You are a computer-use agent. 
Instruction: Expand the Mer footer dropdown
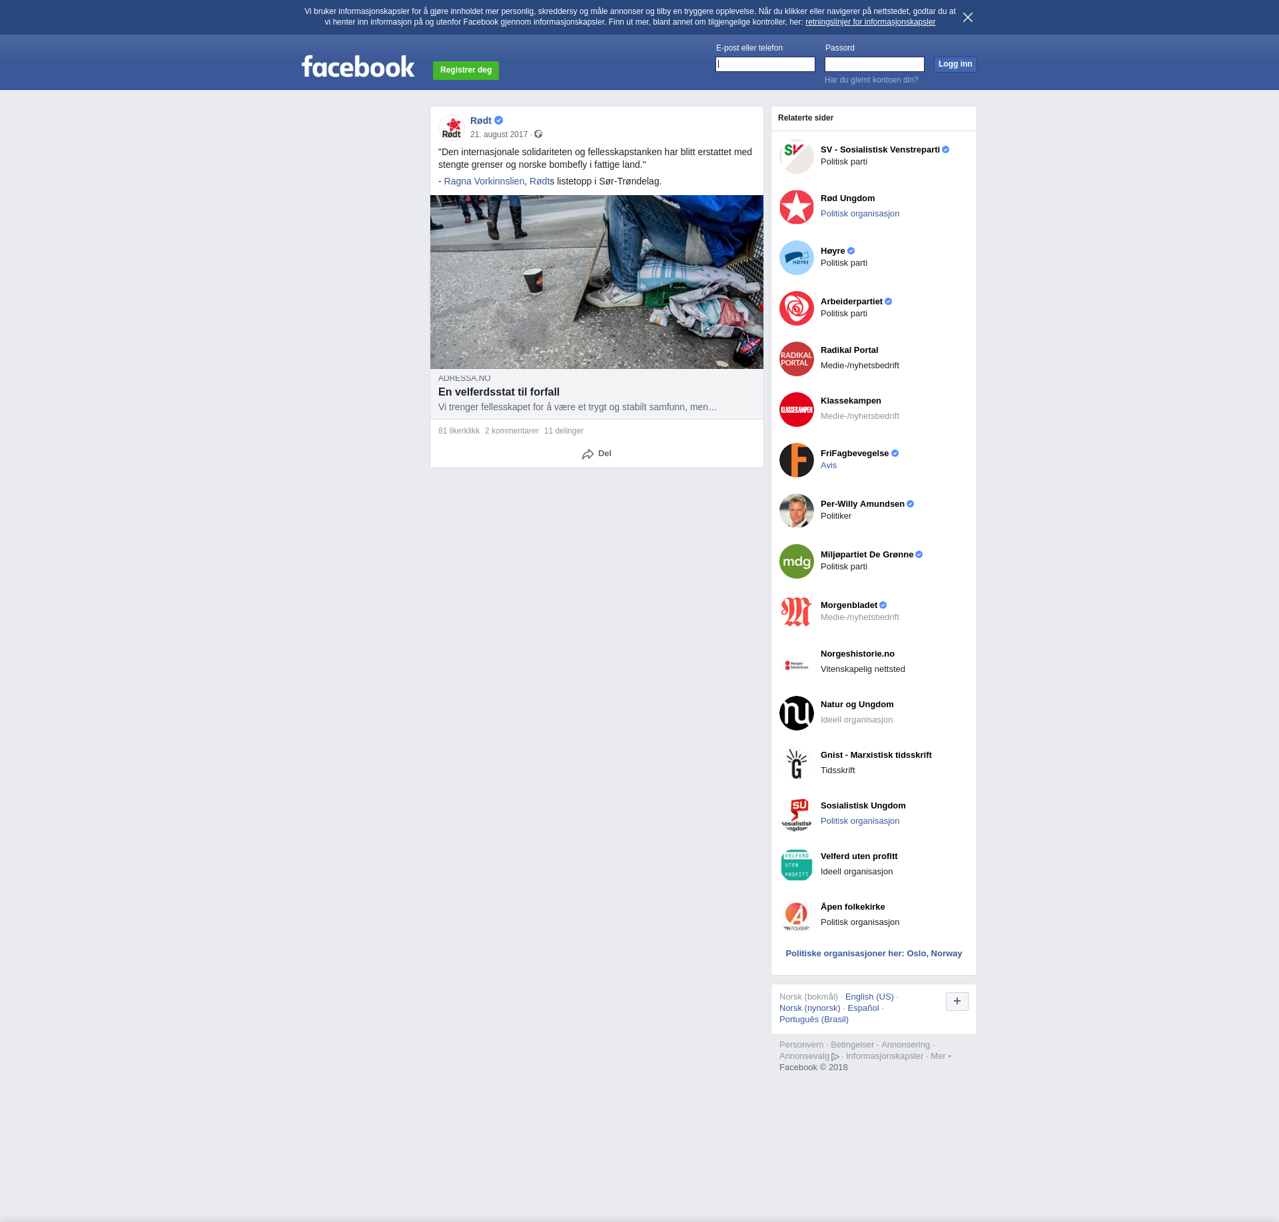click(940, 1056)
